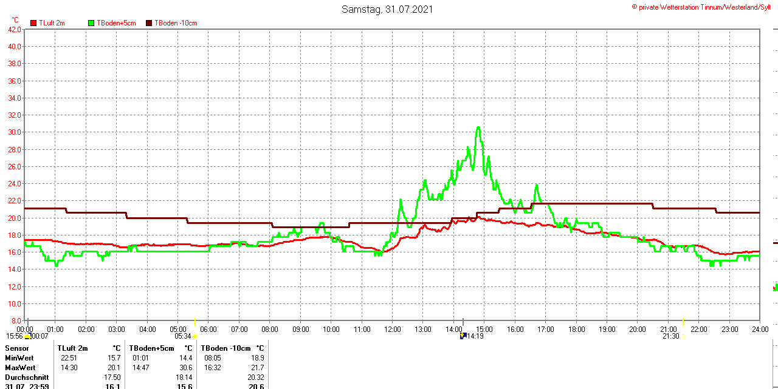
Task: Click the moon icon between 15:56 and 00:07
Action: pos(27,336)
